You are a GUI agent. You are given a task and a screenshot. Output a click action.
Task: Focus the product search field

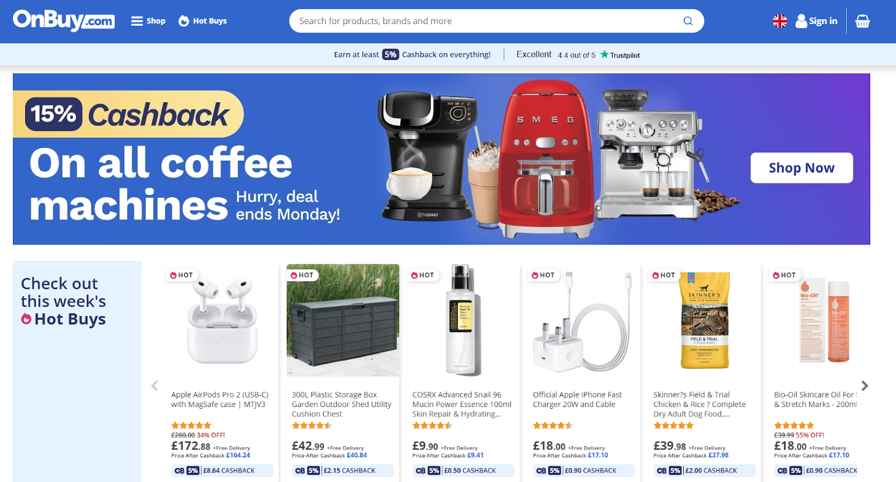coord(487,21)
